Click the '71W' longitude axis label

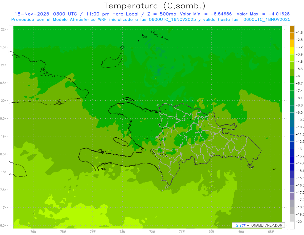[x=182, y=231]
